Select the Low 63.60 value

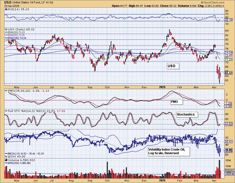(x=151, y=6)
